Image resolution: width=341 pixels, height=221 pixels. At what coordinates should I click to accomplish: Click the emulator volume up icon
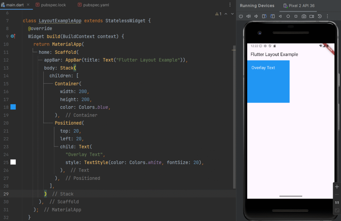click(248, 16)
